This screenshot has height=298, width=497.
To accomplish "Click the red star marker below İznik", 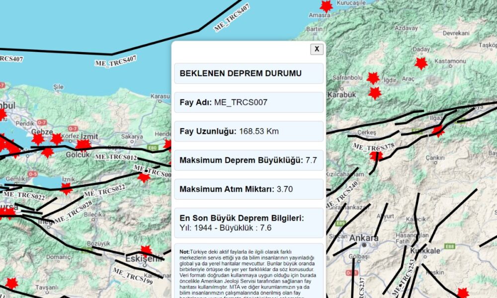I will coord(66,188).
